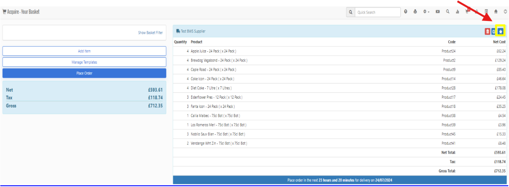Click the red delete basket trash icon
The width and height of the screenshot is (509, 187).
pyautogui.click(x=487, y=32)
